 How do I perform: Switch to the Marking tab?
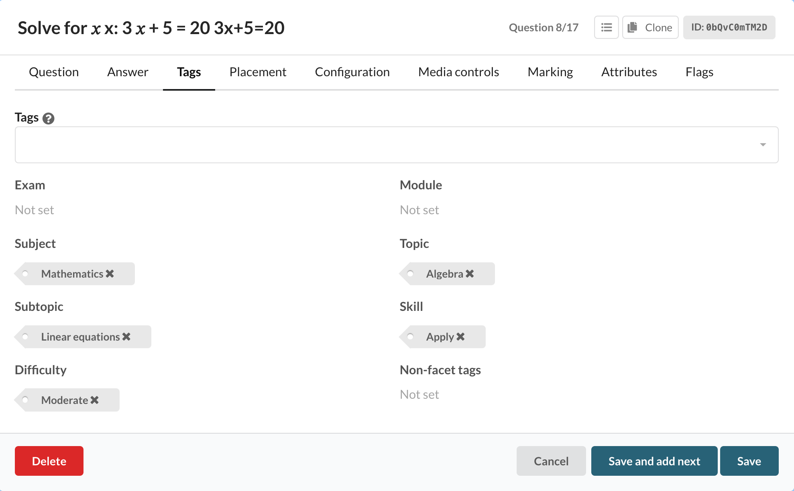click(x=550, y=72)
